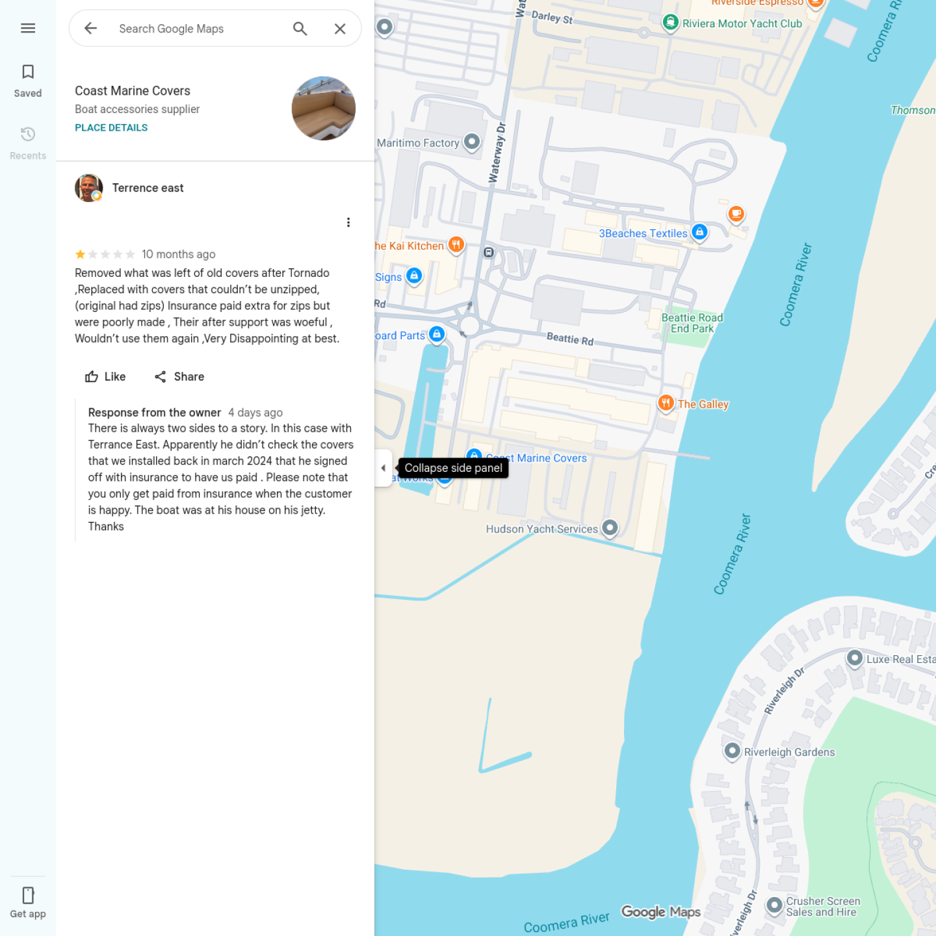Click the bus stop icon on Waterway Dr
The image size is (936, 936).
[x=489, y=252]
